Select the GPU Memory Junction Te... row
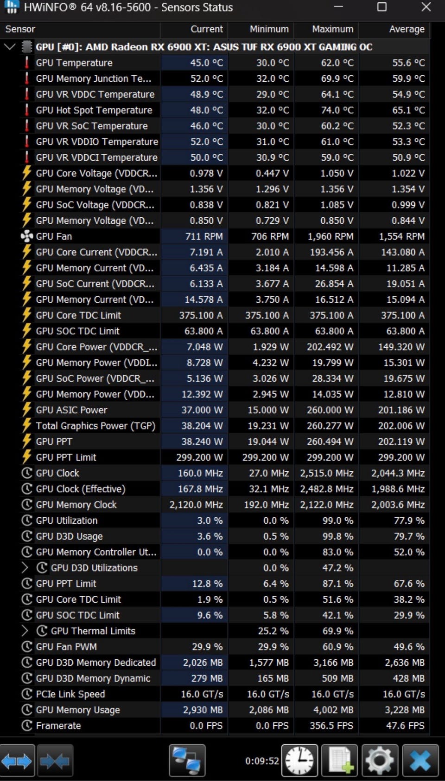 coord(94,78)
